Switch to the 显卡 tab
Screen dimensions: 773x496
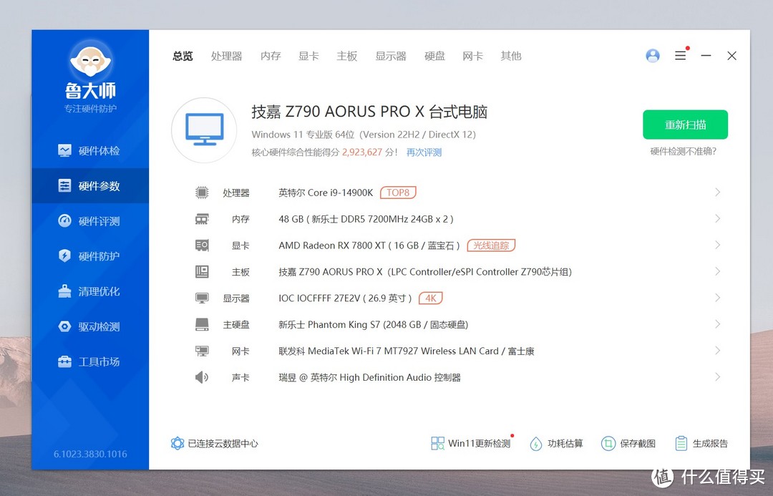(308, 57)
